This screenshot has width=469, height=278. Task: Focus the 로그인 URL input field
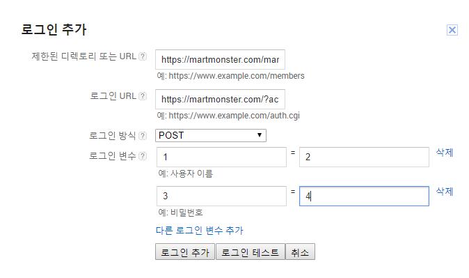coord(220,99)
